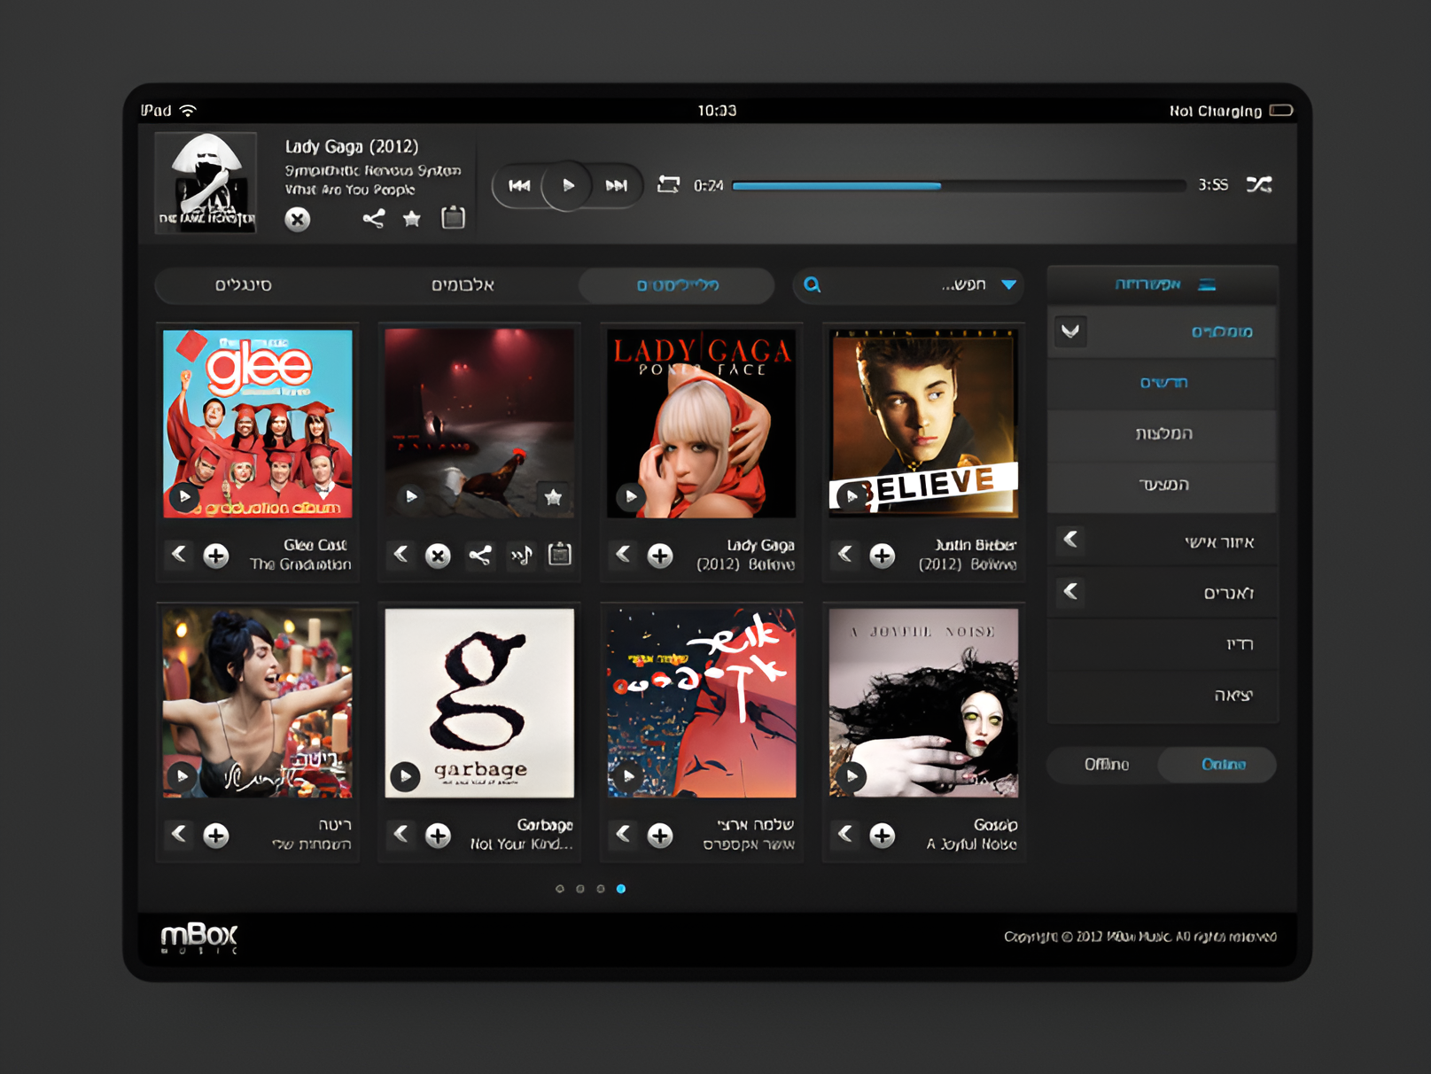Click the mBox music logo

199,938
